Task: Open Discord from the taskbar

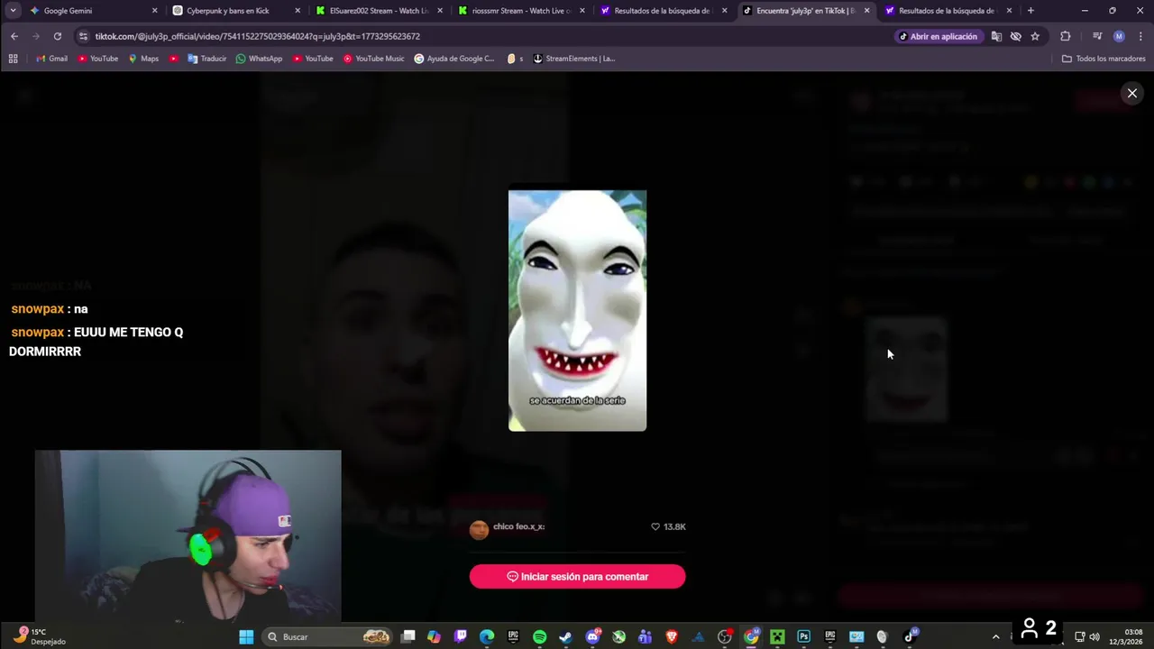Action: tap(592, 636)
